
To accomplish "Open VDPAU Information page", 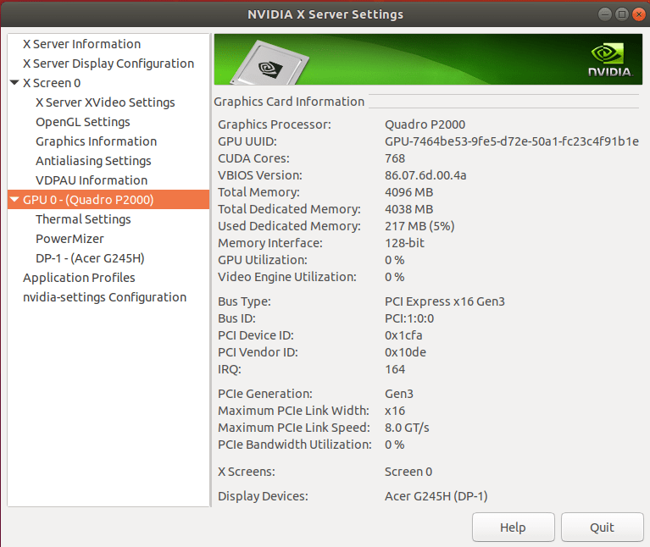I will click(92, 180).
